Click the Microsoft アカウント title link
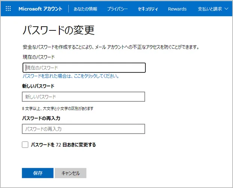Image resolution: width=233 pixels, height=188 pixels. [x=40, y=9]
